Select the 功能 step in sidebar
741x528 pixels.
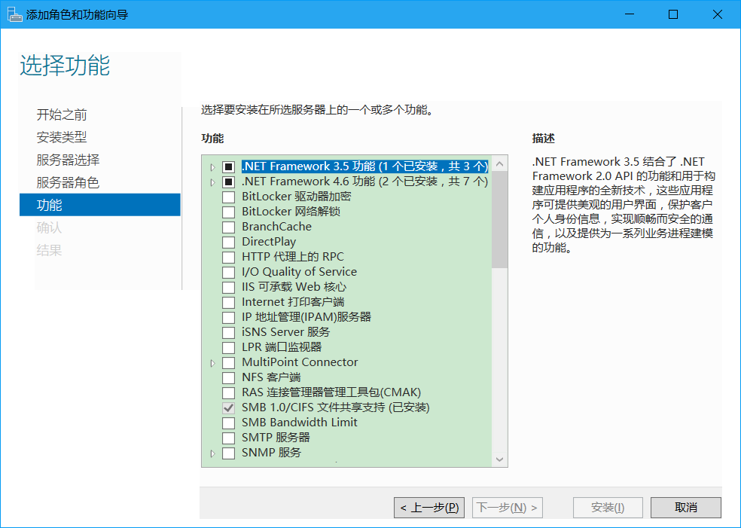coord(99,205)
